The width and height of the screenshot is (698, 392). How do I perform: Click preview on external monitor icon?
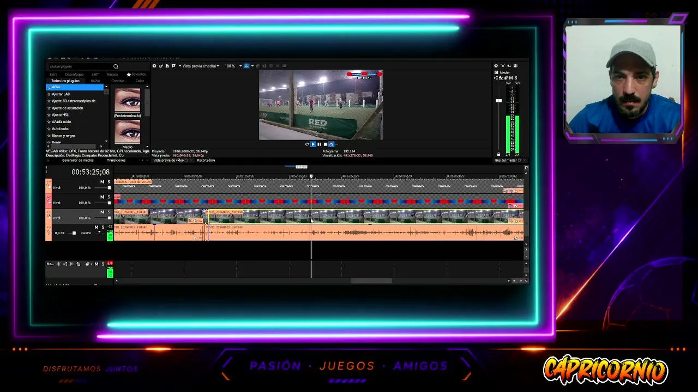[161, 66]
